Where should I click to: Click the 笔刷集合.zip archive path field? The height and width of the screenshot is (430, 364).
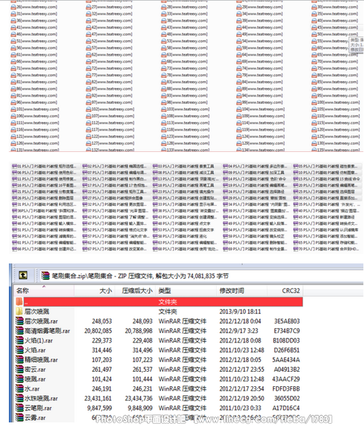pos(201,276)
